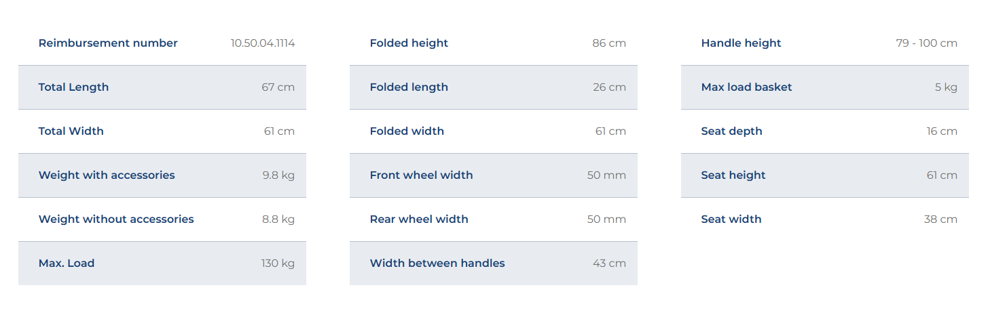Click the Folded height label
The height and width of the screenshot is (317, 988).
point(409,43)
